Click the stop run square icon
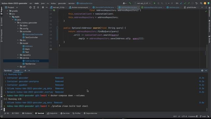 point(172,3)
